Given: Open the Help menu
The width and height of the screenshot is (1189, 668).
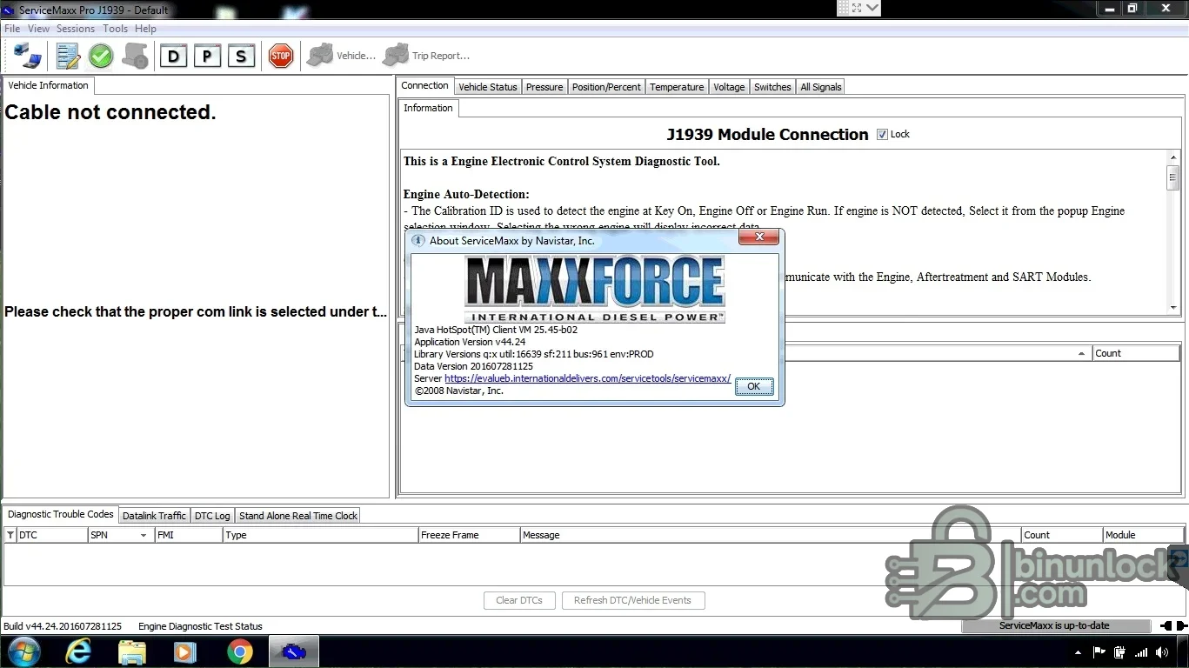Looking at the screenshot, I should [145, 29].
